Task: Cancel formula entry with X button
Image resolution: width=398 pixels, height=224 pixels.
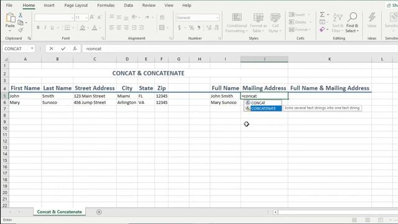Action: [51, 49]
